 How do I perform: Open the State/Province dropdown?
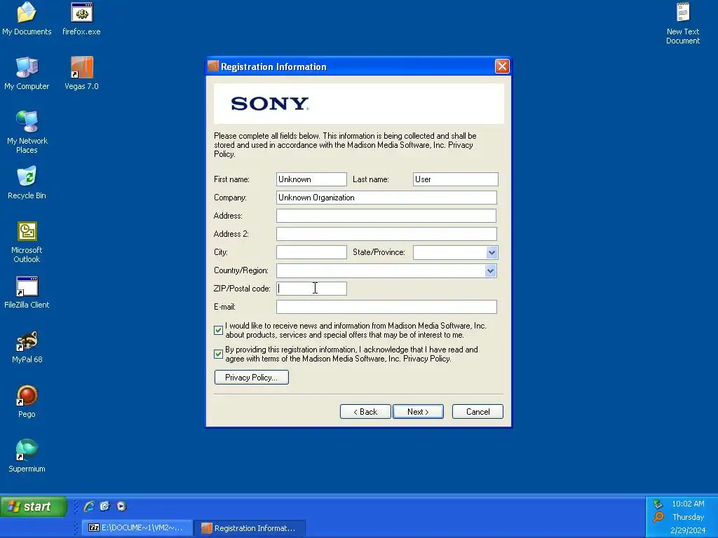pyautogui.click(x=492, y=252)
